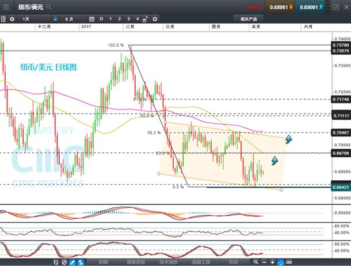Viewport: 351px width, 266px height.
Task: Open preset settings gear after save icon
Action: click(x=155, y=19)
